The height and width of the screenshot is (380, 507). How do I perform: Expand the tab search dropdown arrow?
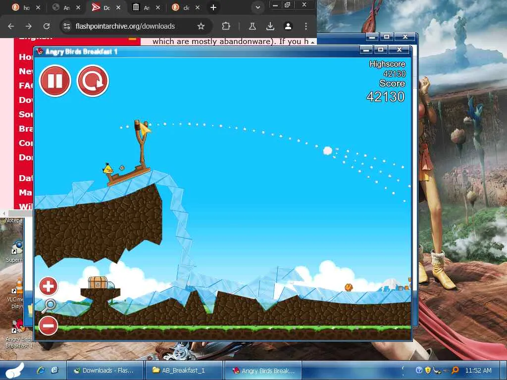(257, 7)
